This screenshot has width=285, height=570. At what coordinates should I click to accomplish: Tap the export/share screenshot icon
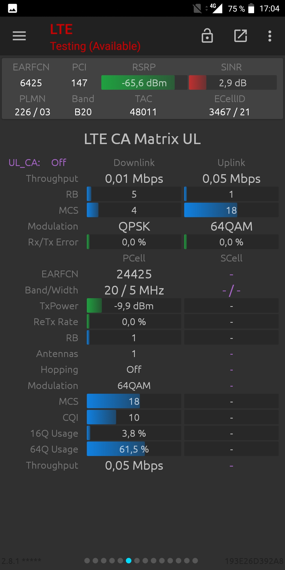point(241,36)
